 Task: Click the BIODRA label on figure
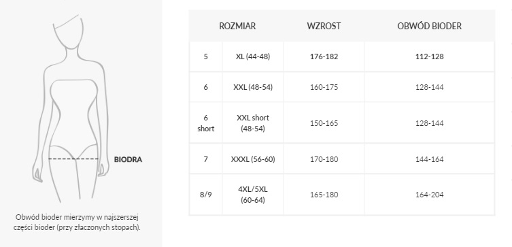coord(128,159)
